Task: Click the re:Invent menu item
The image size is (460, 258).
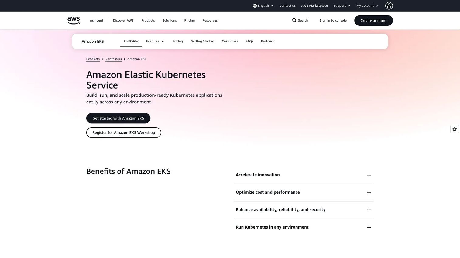Action: click(96, 21)
